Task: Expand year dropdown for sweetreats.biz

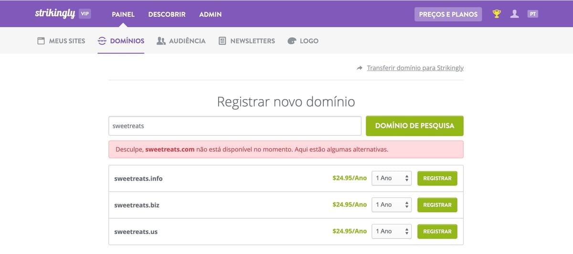Action: 392,205
